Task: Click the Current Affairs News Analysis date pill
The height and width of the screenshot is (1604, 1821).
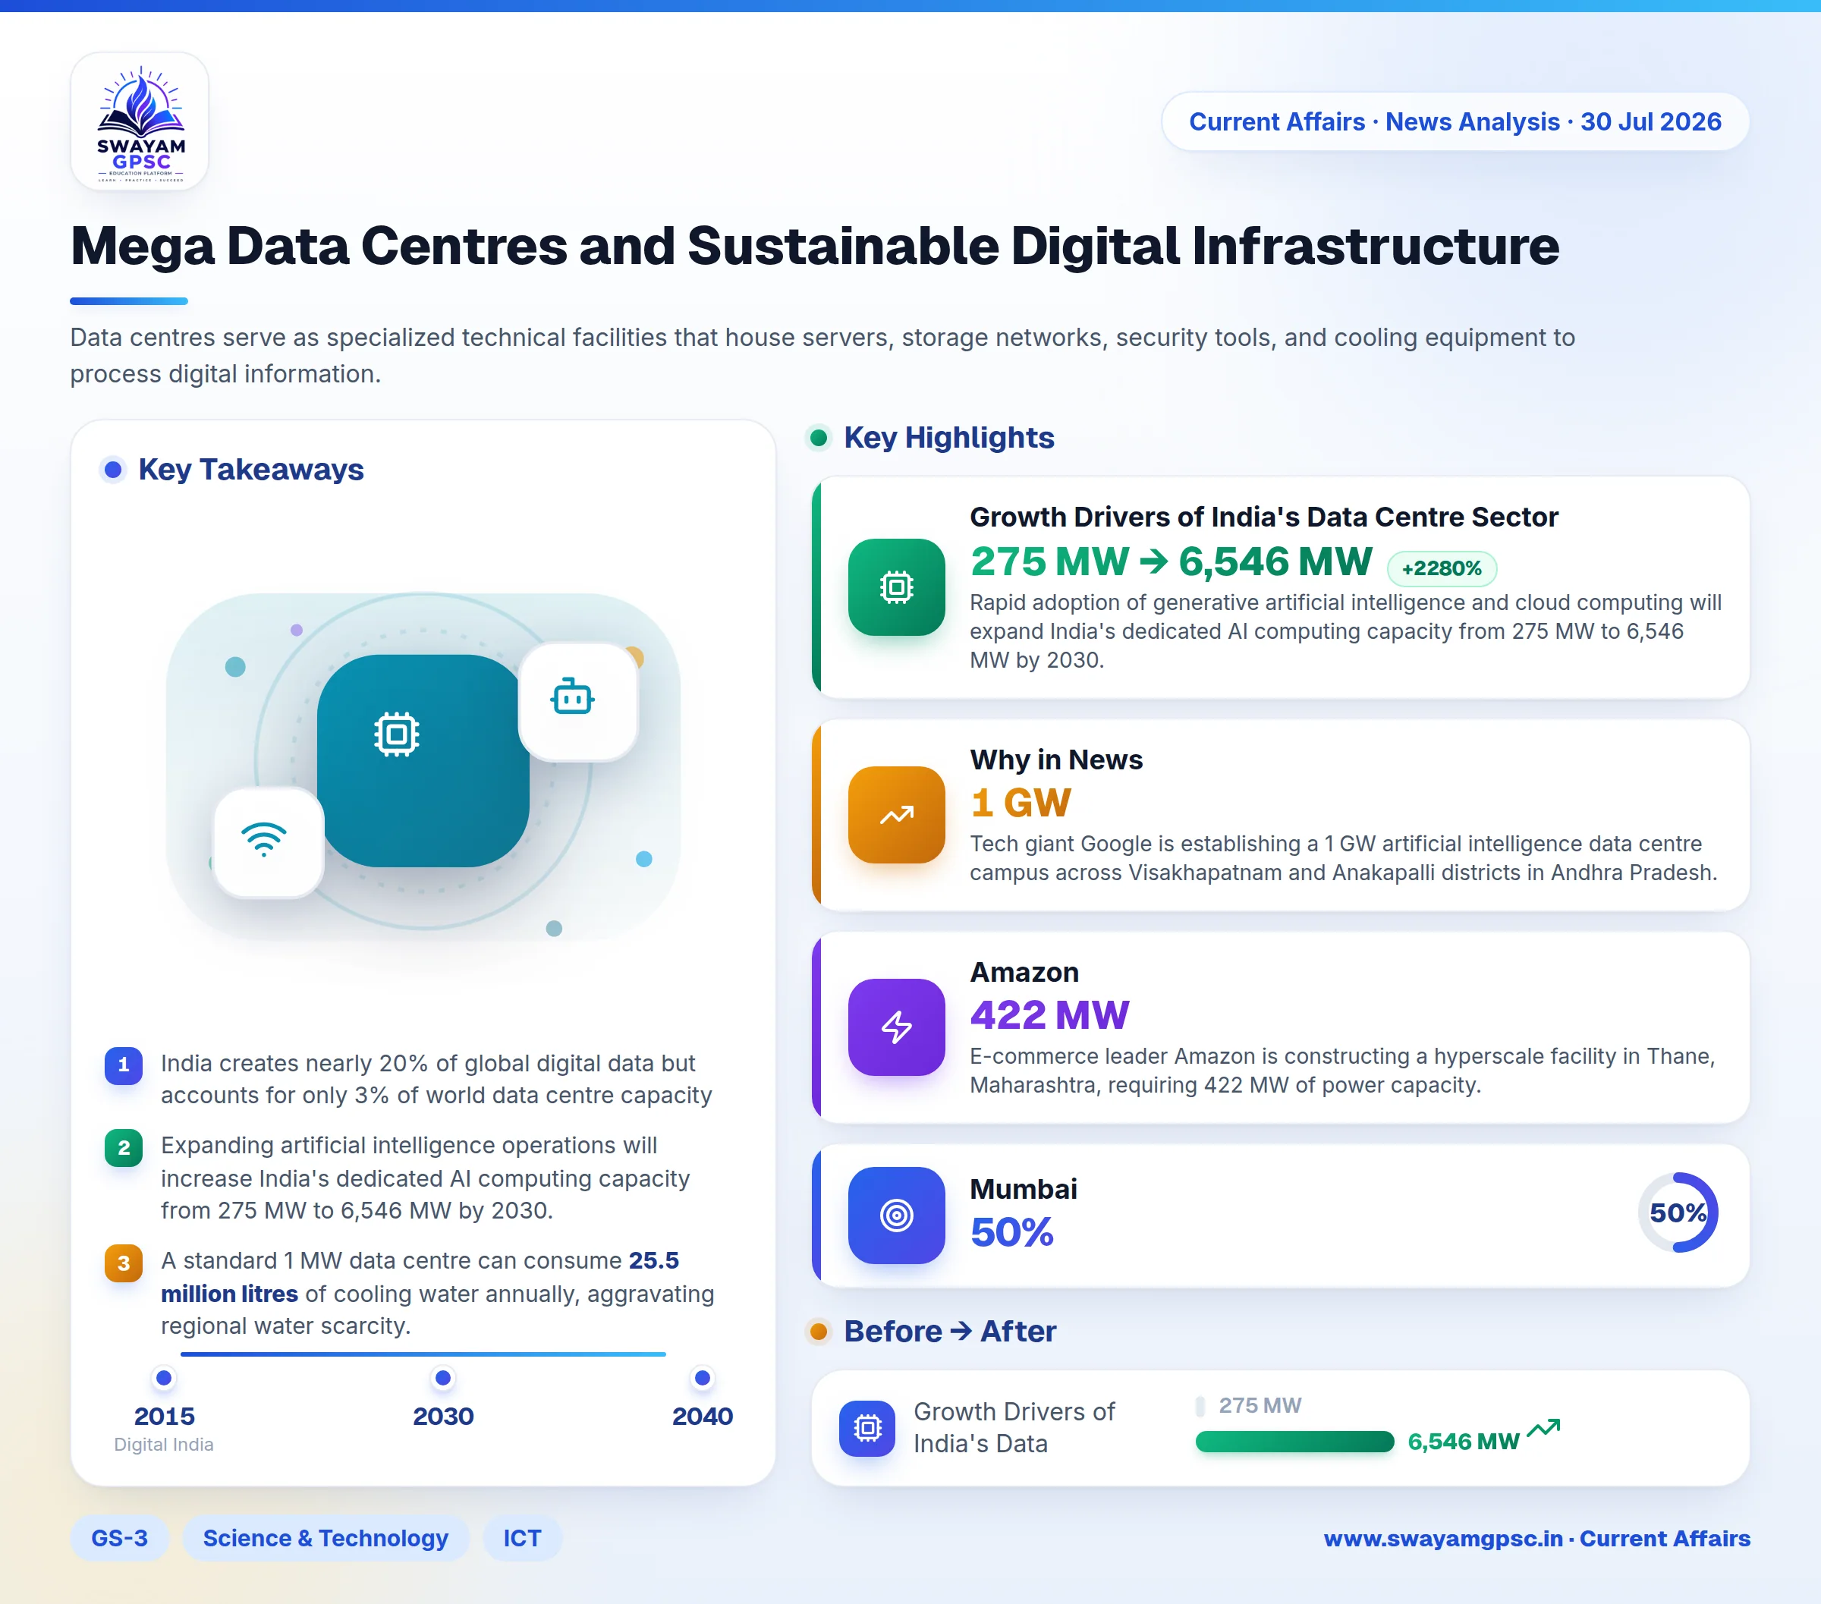Action: [1455, 121]
